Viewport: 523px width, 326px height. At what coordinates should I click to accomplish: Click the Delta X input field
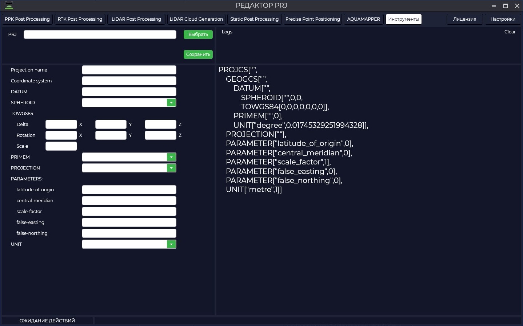61,125
